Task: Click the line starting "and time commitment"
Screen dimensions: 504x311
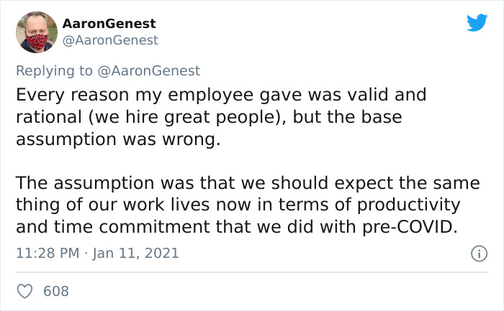Action: pos(237,227)
